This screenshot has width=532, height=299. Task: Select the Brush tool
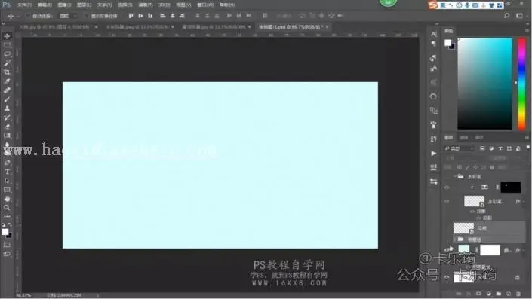(7, 99)
